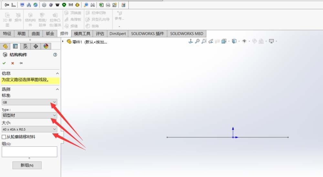
Task: Switch to FeatureManager design tree tab
Action: [x=5, y=46]
